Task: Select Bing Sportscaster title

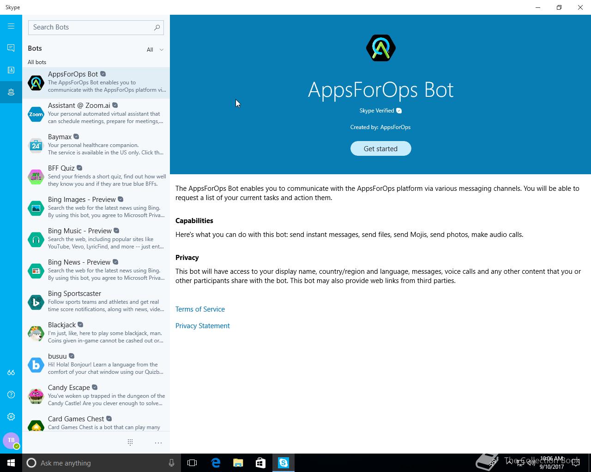Action: click(74, 294)
